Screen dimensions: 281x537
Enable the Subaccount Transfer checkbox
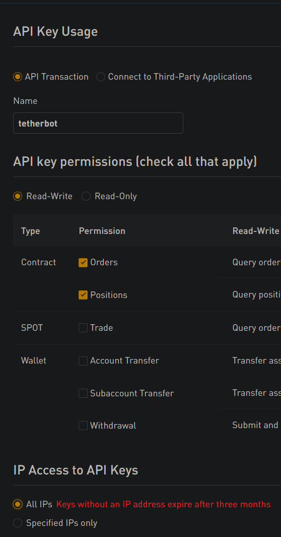point(83,393)
